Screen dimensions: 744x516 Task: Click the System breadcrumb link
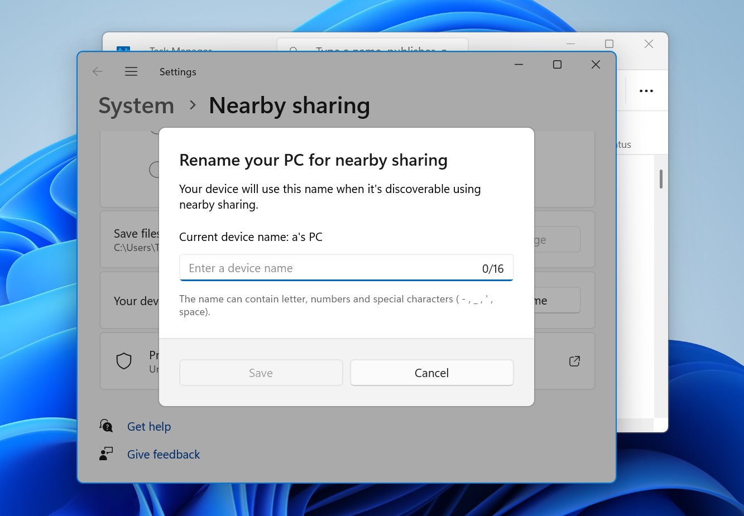pyautogui.click(x=137, y=105)
